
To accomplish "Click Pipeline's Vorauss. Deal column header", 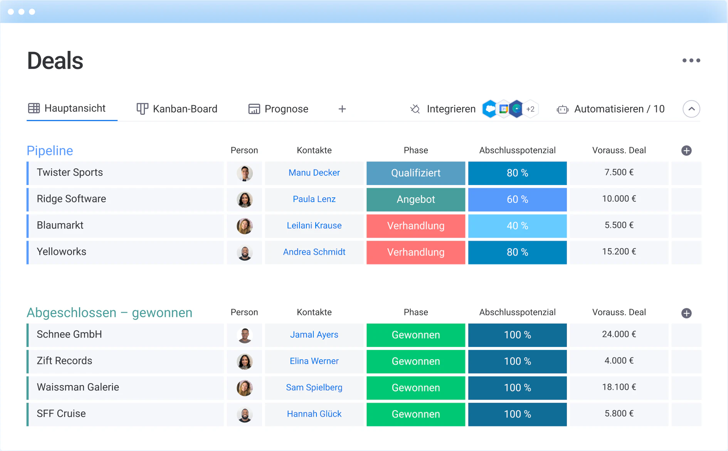I will click(x=619, y=150).
